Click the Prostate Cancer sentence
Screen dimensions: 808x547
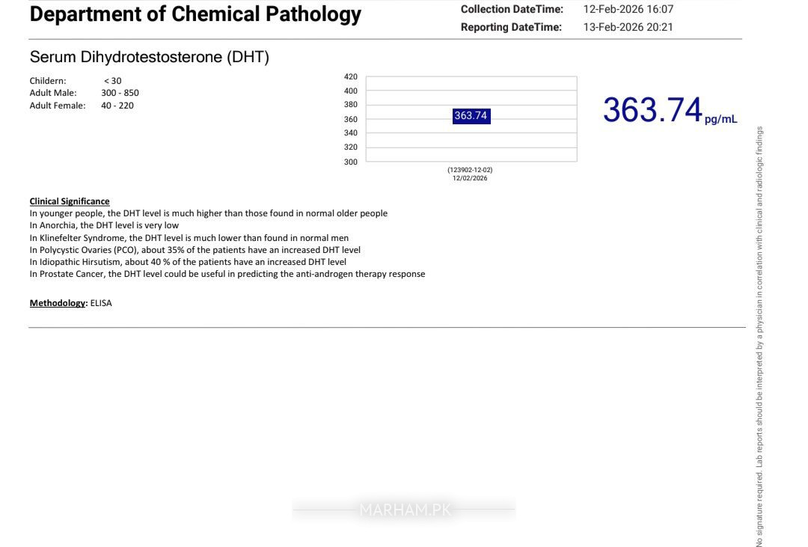[227, 274]
